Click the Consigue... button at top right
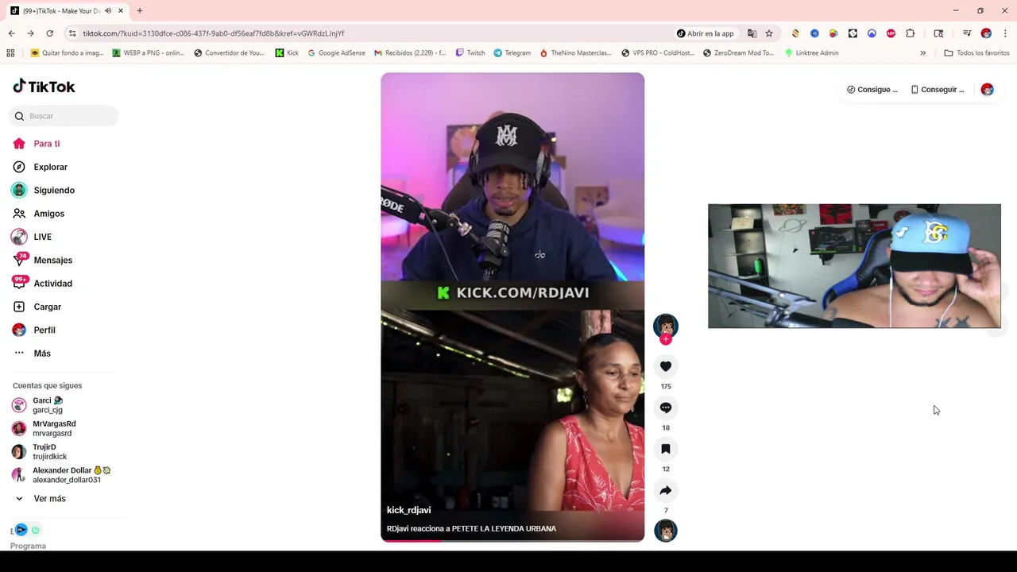 click(872, 90)
